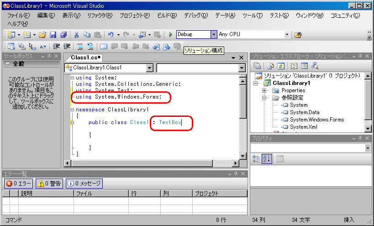This screenshot has height=226, width=374.
Task: Toggle the 0 エラー errors filter
Action: (19, 184)
